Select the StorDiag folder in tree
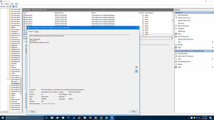The height and width of the screenshot is (120, 214). coord(14,63)
